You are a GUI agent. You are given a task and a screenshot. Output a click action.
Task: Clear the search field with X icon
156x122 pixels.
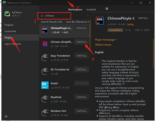tap(88, 16)
